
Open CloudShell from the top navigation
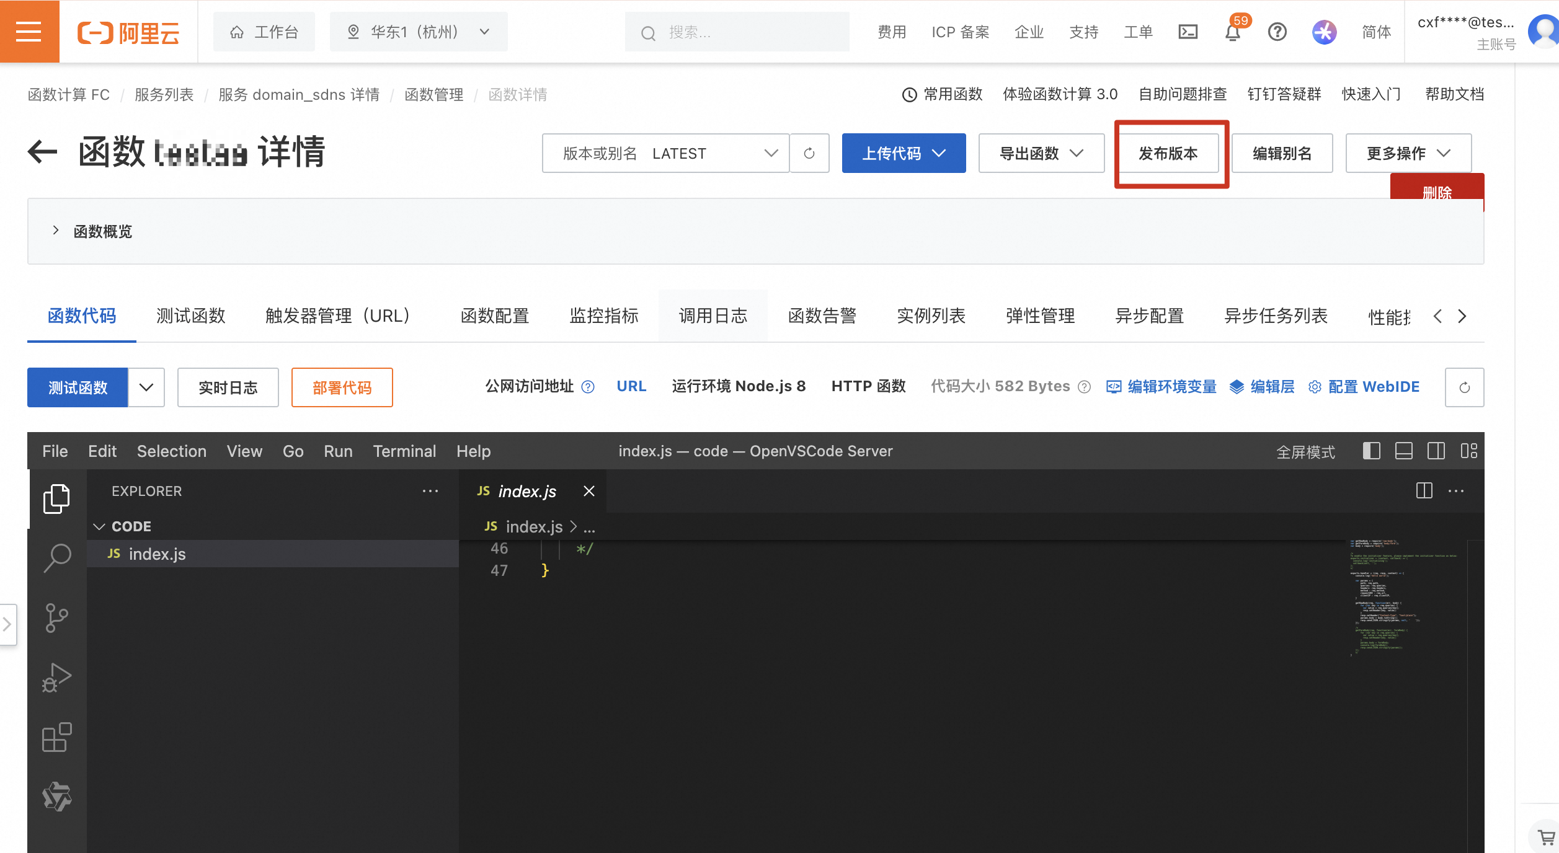[x=1188, y=32]
